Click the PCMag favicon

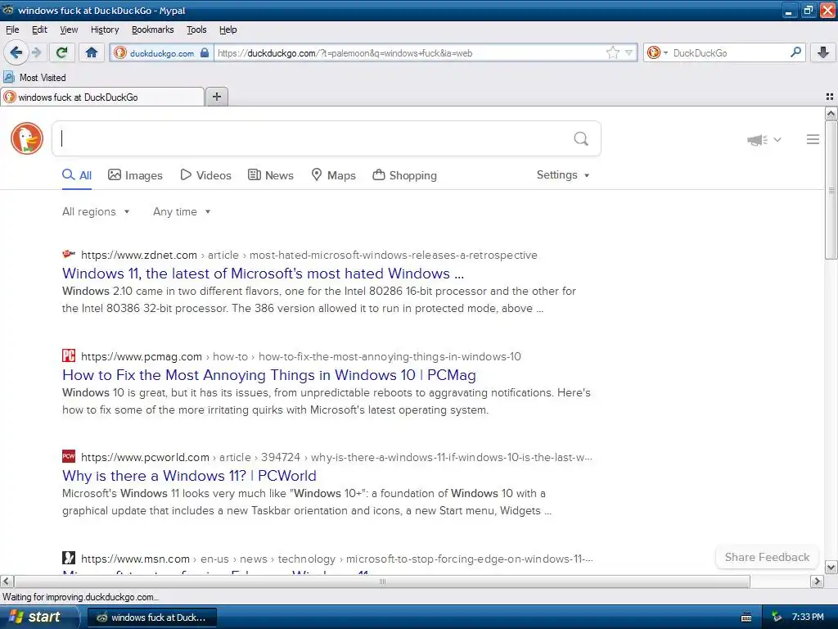(x=69, y=355)
